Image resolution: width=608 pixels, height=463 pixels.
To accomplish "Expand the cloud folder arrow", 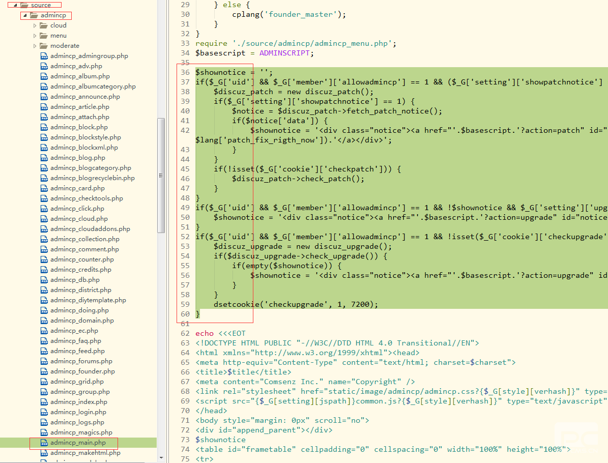I will pyautogui.click(x=35, y=25).
